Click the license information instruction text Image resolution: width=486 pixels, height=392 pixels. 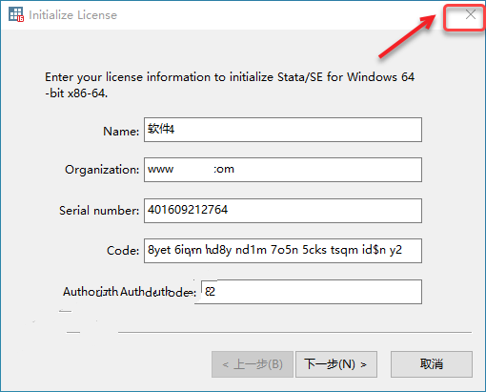point(230,85)
